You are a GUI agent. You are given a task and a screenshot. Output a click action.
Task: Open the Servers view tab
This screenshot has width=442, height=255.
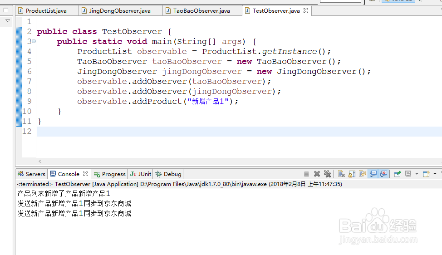(x=32, y=174)
